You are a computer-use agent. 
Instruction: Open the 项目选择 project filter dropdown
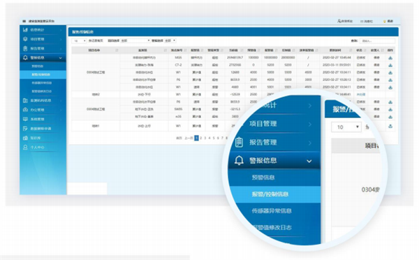pos(135,41)
